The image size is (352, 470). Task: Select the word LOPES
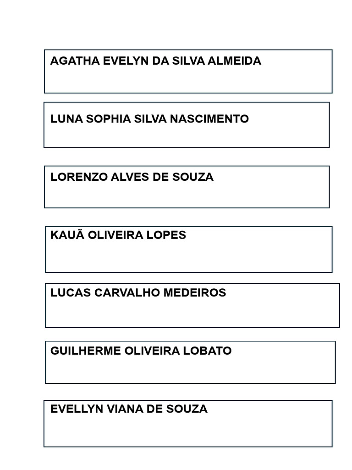(166, 235)
